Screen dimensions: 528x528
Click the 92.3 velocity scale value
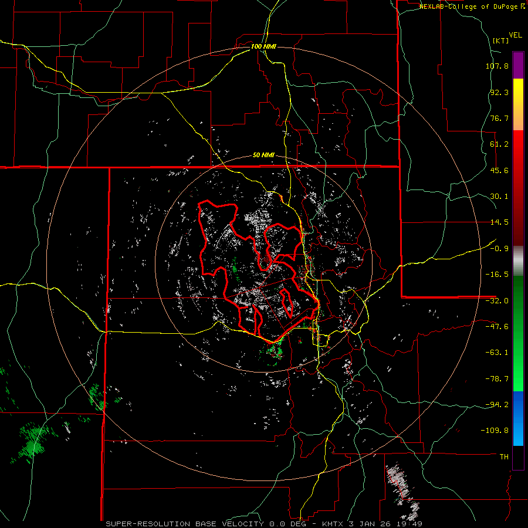pyautogui.click(x=499, y=92)
